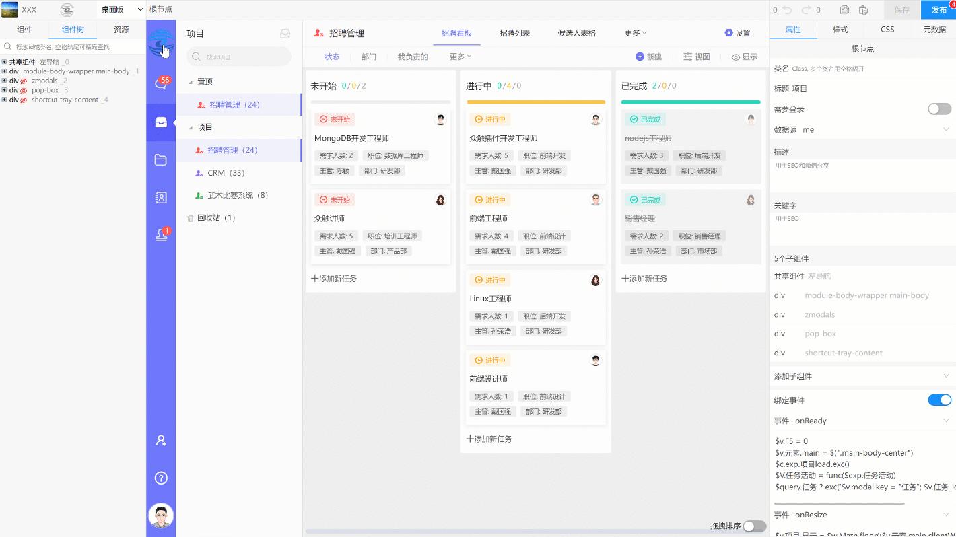Click the 回收站 trash icon
Image resolution: width=956 pixels, height=537 pixels.
tap(191, 218)
